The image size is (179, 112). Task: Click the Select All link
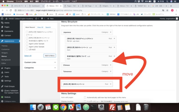point(28,55)
